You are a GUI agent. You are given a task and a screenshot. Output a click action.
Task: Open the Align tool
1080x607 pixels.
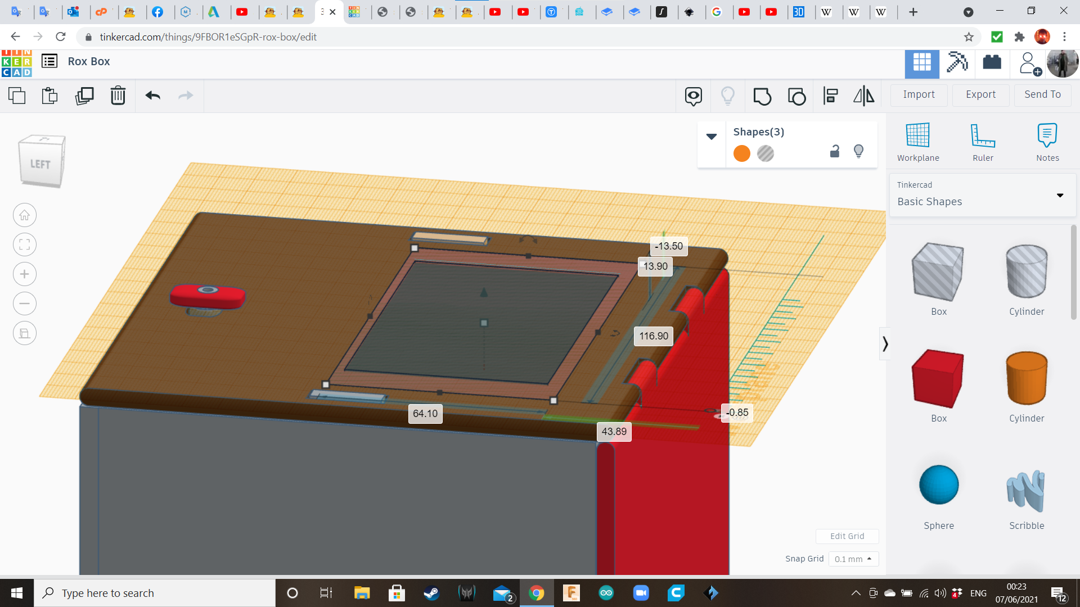tap(830, 96)
